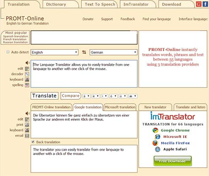
Task: Enable the Auto detect checkbox
Action: coord(8,52)
